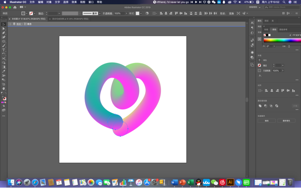This screenshot has height=188, width=301.
Task: Open stroke weight dropdown in Properties panel
Action: pyautogui.click(x=283, y=66)
